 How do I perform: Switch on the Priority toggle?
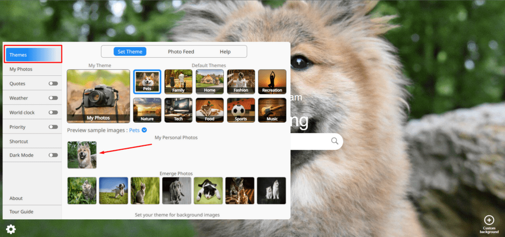(53, 127)
